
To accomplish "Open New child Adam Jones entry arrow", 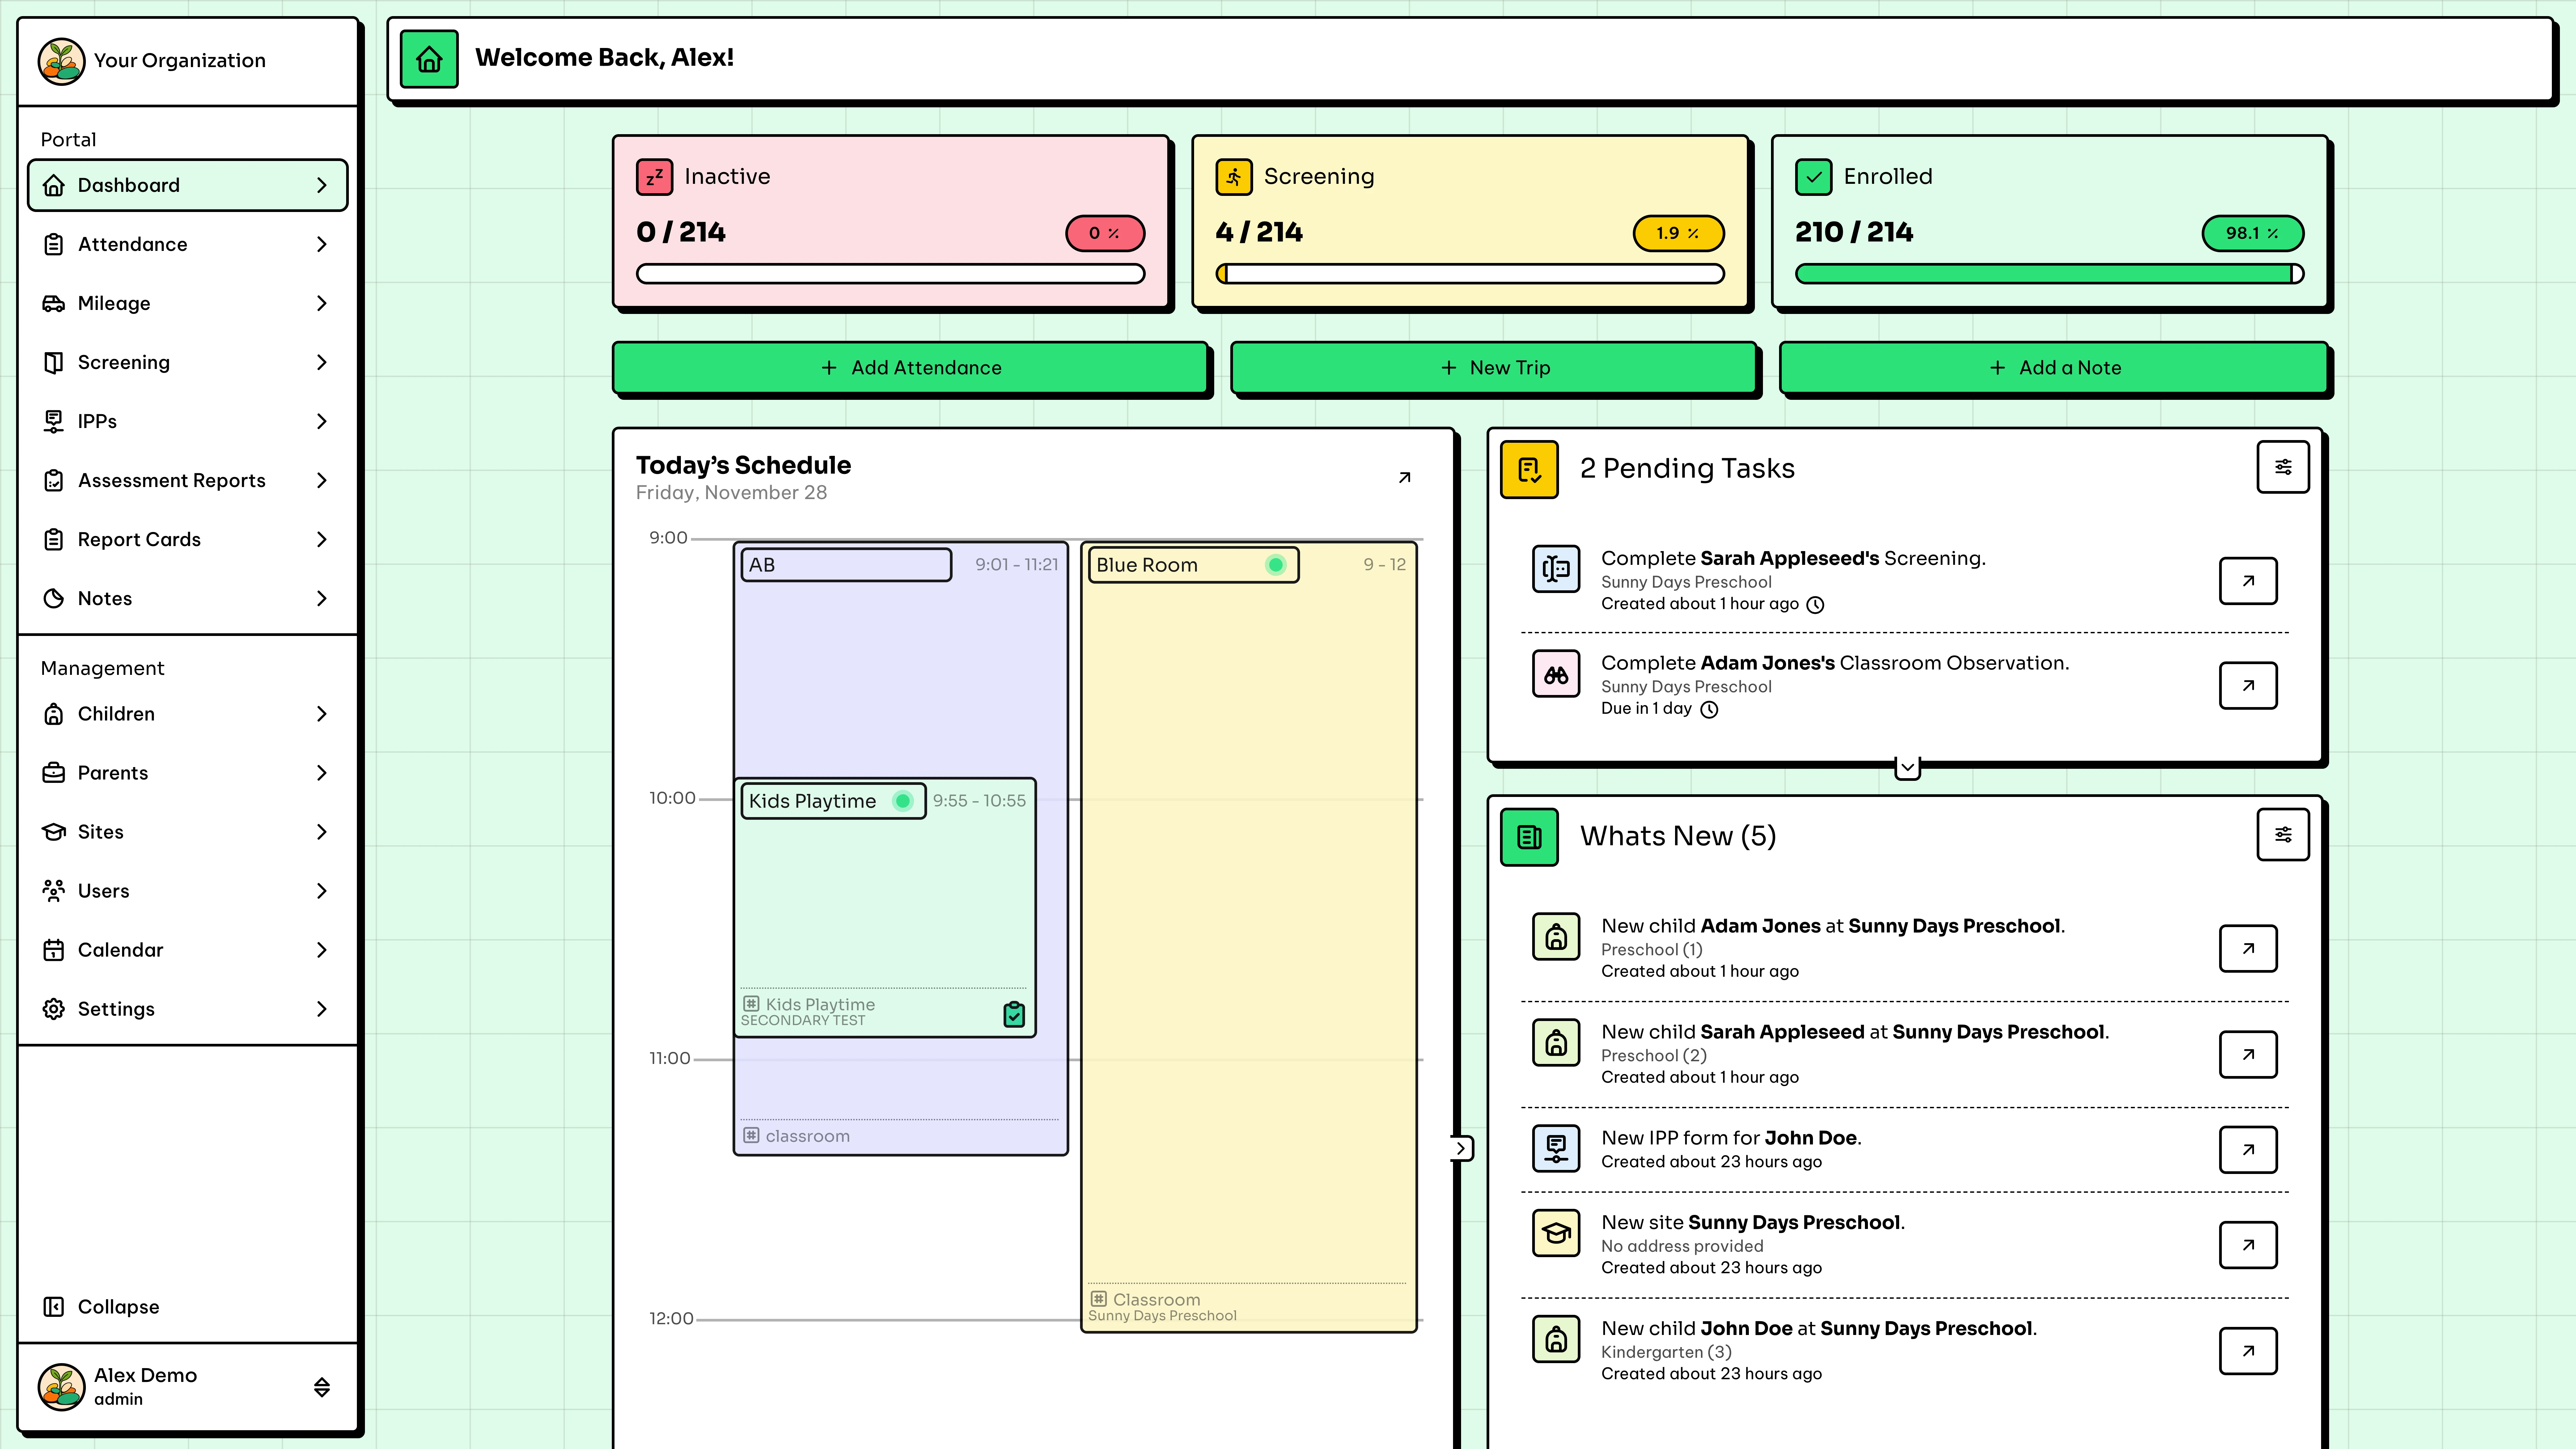I will click(2248, 948).
